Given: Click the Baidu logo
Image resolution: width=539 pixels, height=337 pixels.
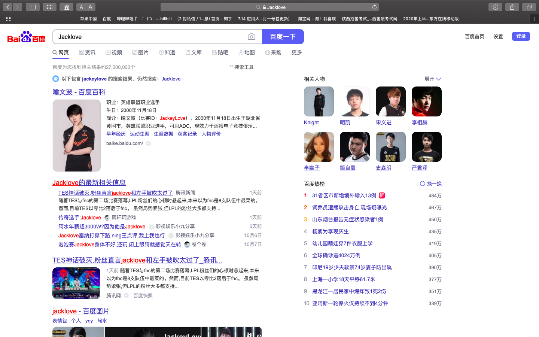Looking at the screenshot, I should point(26,37).
